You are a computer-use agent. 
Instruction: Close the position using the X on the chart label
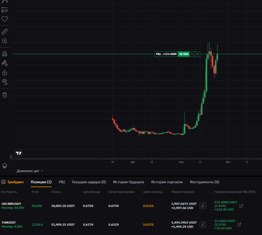(197, 54)
